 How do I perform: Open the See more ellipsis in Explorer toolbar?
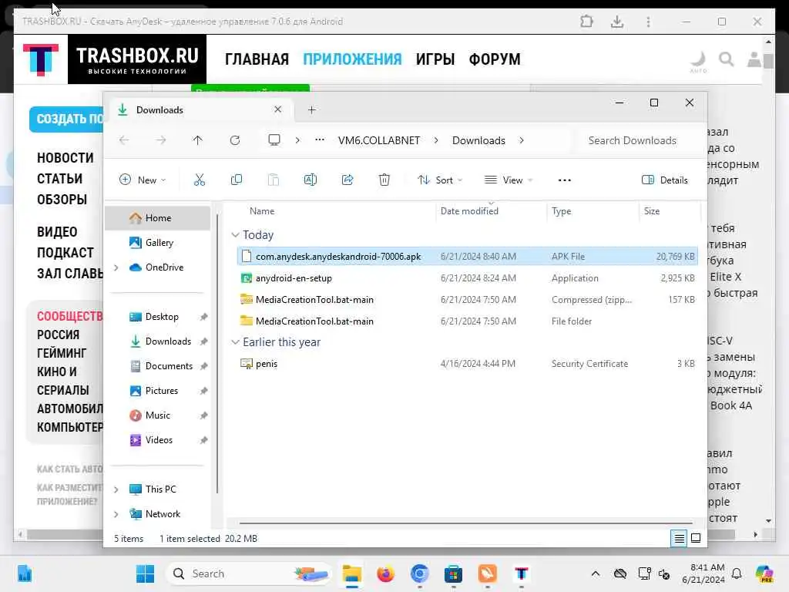pos(565,180)
